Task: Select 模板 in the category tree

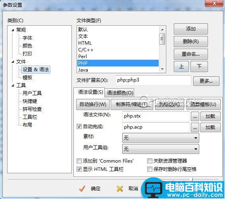Action: click(x=27, y=78)
